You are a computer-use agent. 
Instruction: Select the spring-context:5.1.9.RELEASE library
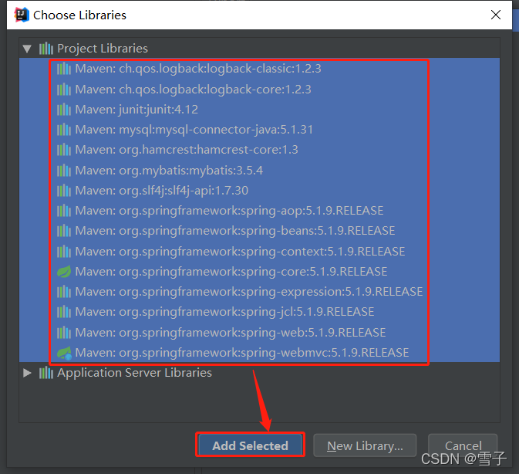pyautogui.click(x=259, y=252)
